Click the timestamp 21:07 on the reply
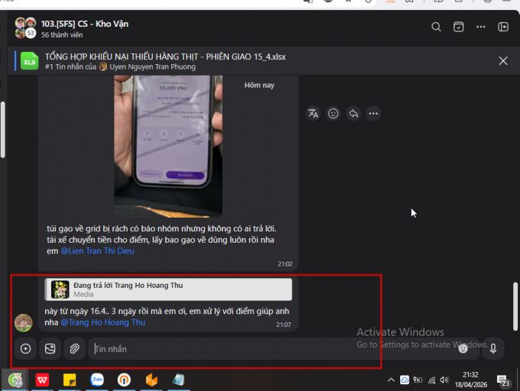Image resolution: width=520 pixels, height=391 pixels. [283, 325]
